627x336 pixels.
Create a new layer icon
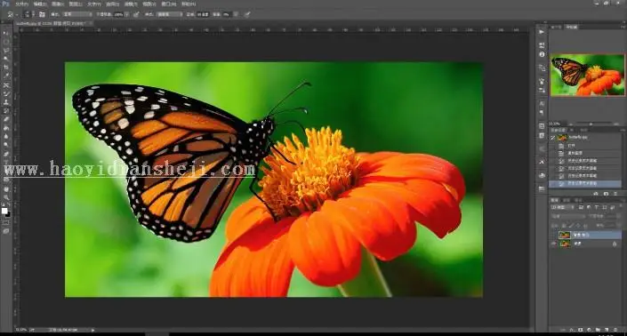tap(607, 330)
